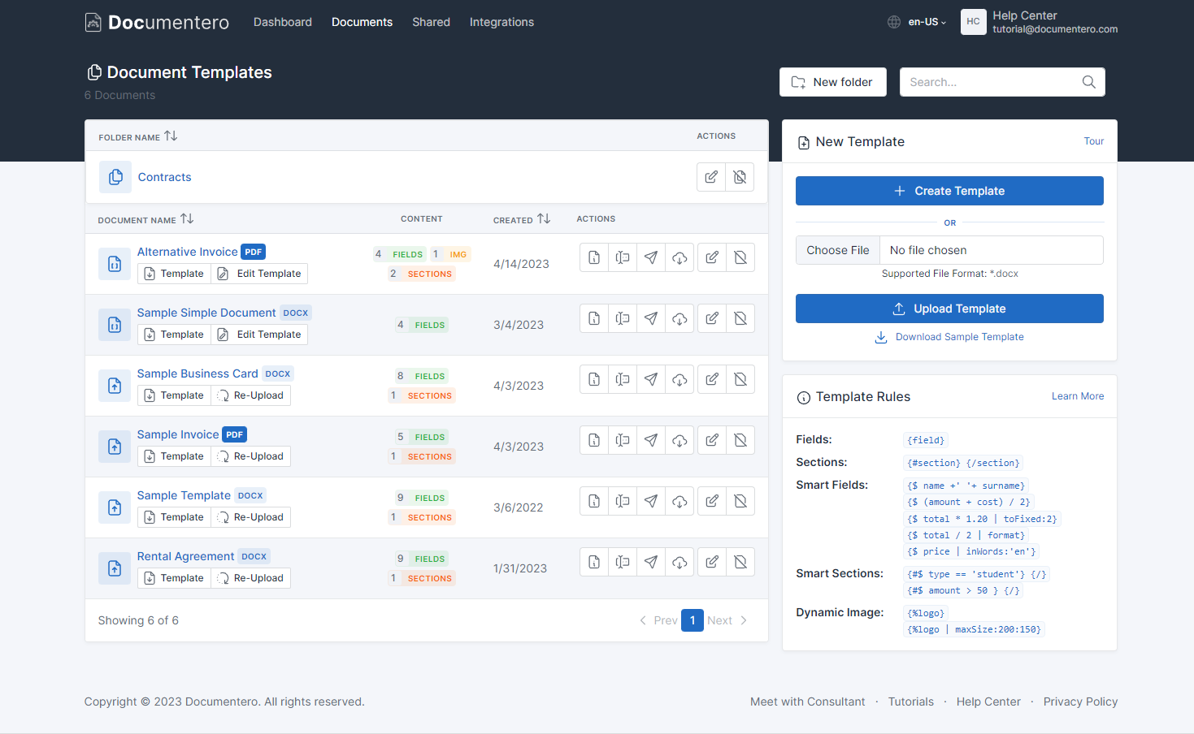Image resolution: width=1194 pixels, height=734 pixels.
Task: Click the generate icon for Sample Simple Document
Action: pos(622,318)
